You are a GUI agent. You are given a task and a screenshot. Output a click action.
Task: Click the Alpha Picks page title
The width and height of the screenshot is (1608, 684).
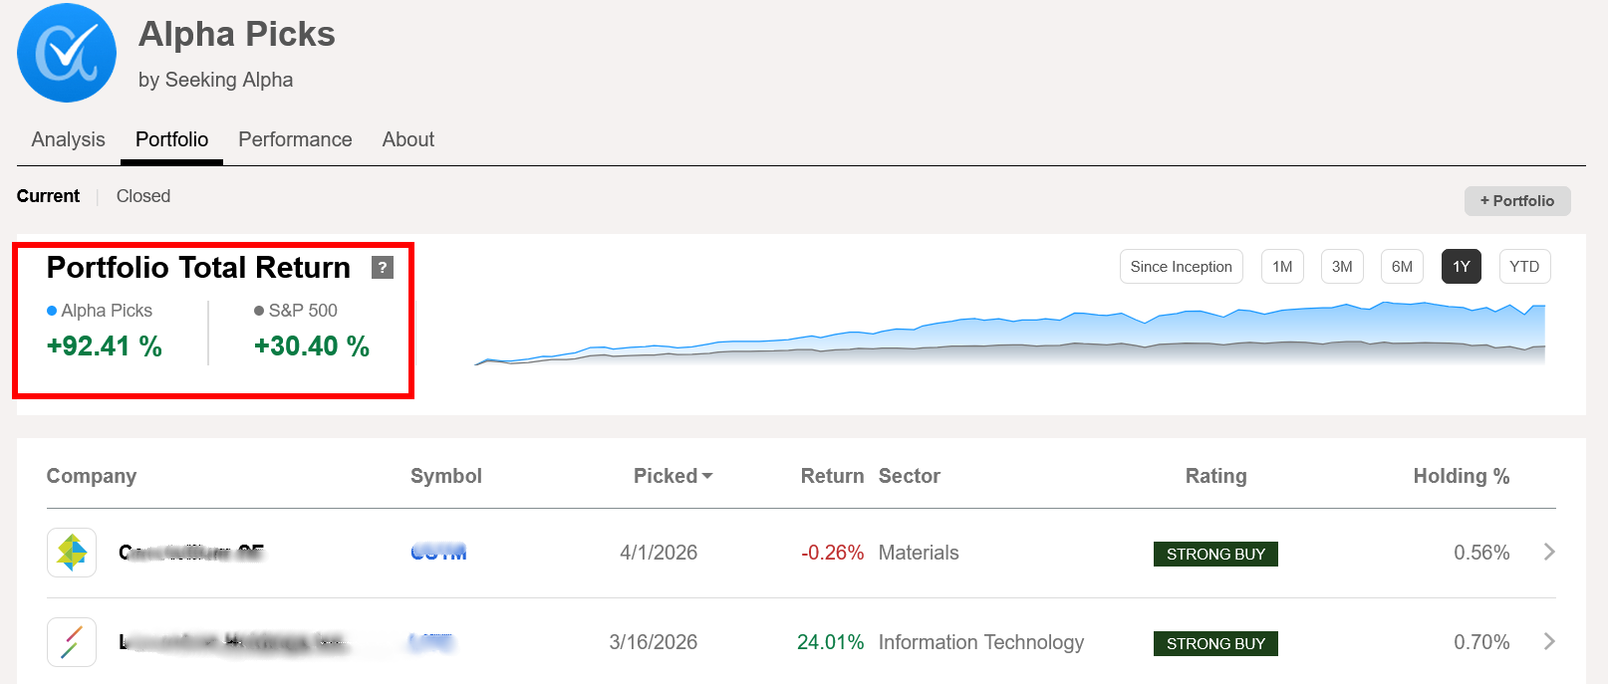click(237, 34)
